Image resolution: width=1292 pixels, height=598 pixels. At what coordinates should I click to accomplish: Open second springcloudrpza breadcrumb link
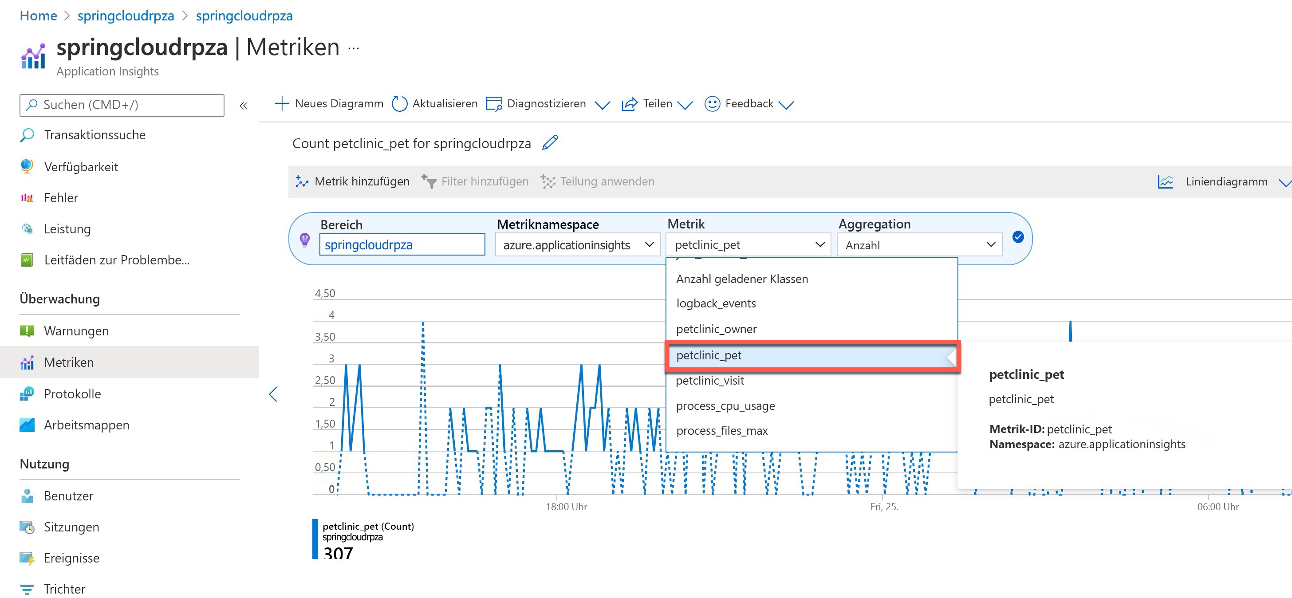(244, 16)
